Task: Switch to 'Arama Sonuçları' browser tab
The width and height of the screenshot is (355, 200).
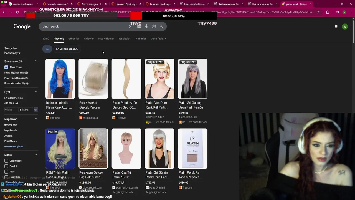Action: tap(92, 4)
